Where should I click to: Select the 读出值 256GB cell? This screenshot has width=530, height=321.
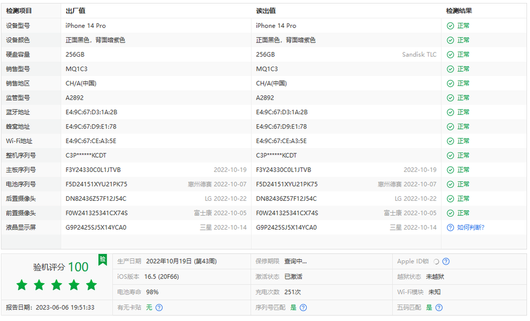(x=266, y=54)
